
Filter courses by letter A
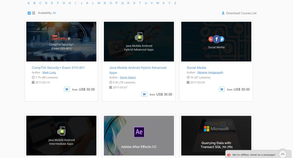pos(29,3)
